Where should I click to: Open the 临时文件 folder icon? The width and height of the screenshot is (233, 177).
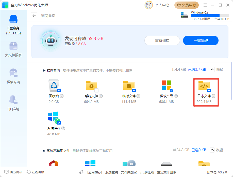[129, 86]
